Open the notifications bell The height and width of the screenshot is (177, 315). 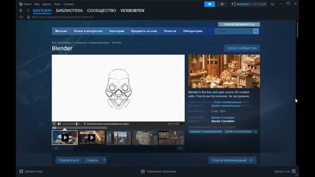point(222,4)
